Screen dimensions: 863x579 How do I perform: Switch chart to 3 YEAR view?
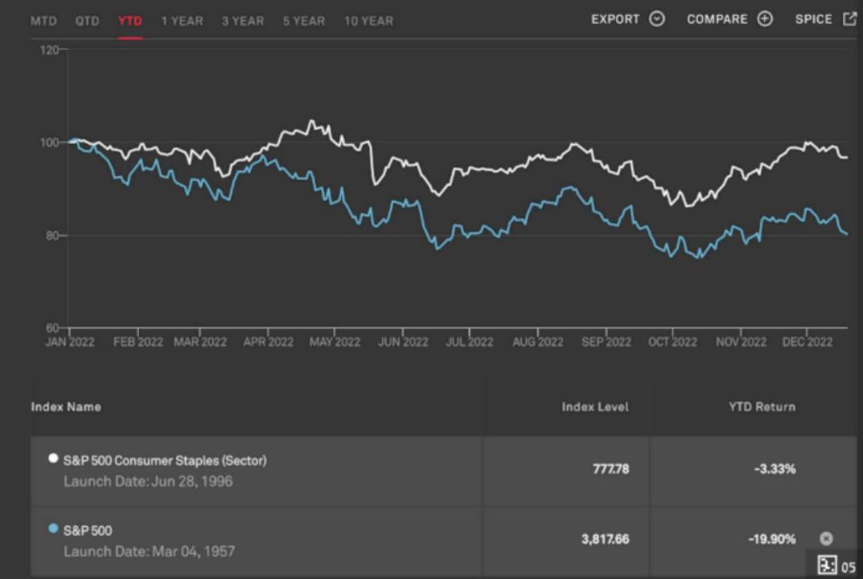(x=243, y=21)
